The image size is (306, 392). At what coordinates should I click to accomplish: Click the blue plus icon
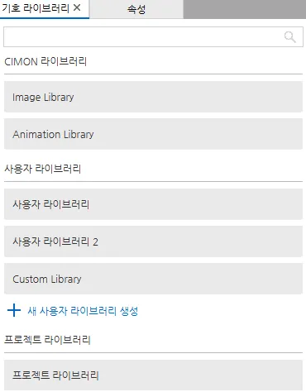point(14,310)
